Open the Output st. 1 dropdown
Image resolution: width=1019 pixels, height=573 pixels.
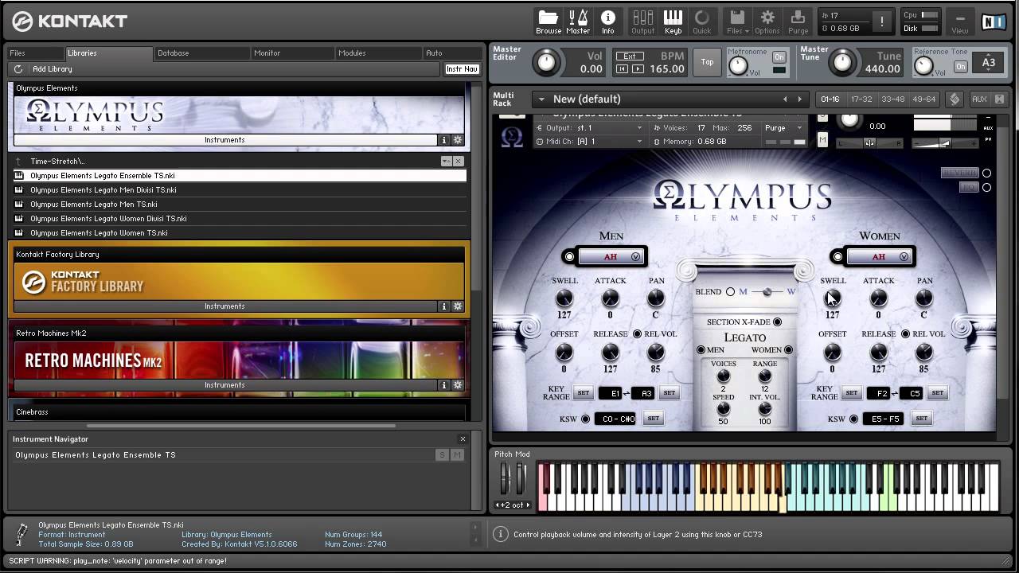(589, 127)
